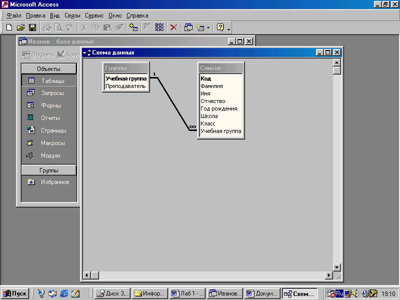The image size is (400, 300).
Task: Click the Cut scissors icon
Action: point(84,27)
